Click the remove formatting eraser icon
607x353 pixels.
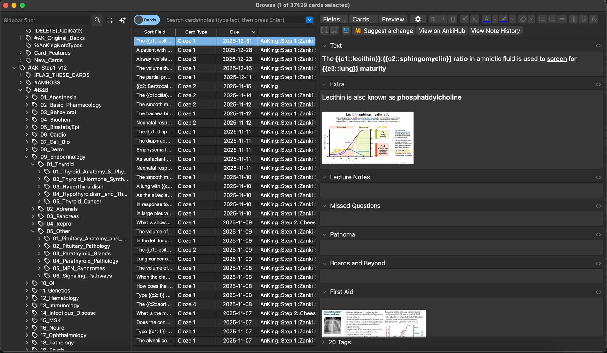click(523, 19)
